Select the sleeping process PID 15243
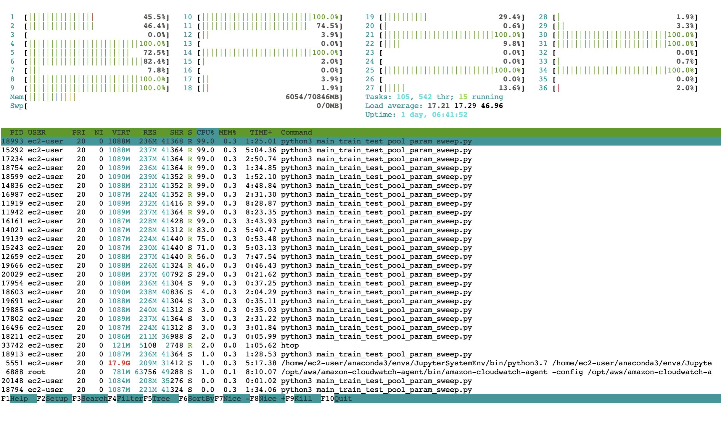Screen dimensions: 721x423 coord(360,248)
